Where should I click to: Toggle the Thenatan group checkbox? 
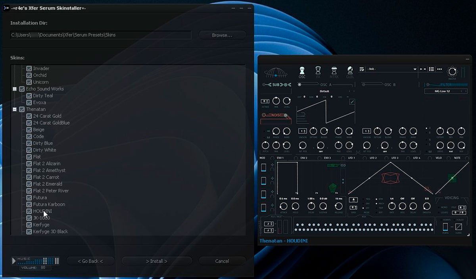coord(22,109)
